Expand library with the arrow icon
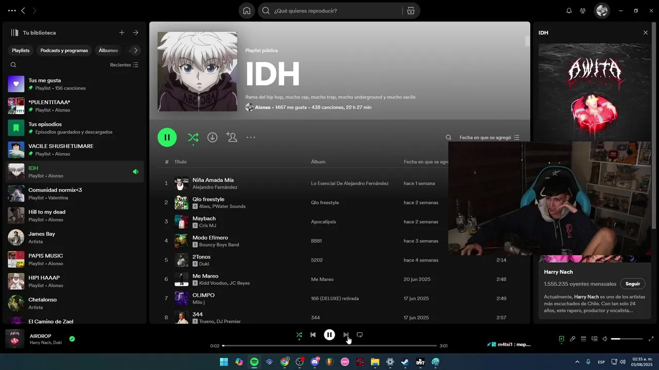This screenshot has width=659, height=370. (135, 32)
